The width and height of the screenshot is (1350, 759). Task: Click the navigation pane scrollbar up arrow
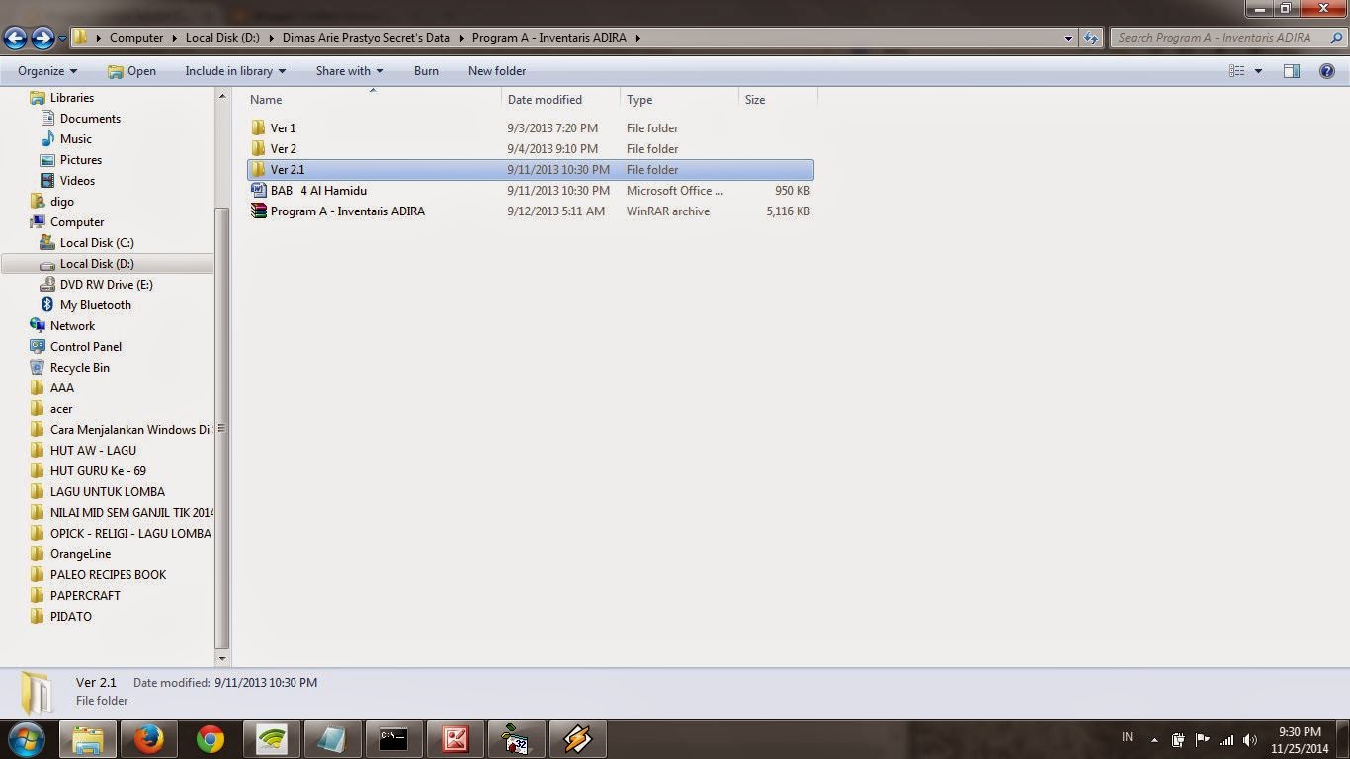[222, 96]
